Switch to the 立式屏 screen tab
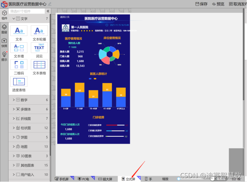 [x=129, y=179]
